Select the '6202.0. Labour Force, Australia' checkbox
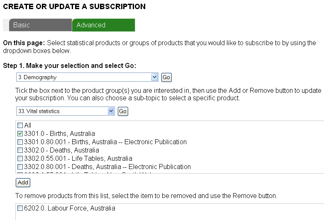This screenshot has width=324, height=220. coord(20,208)
